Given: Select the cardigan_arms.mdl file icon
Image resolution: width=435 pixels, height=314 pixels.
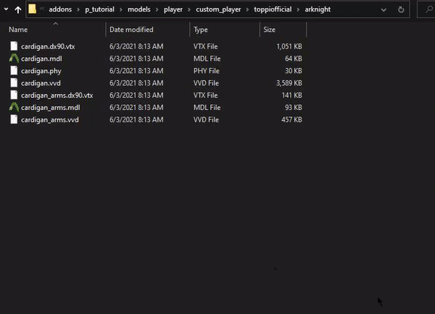Looking at the screenshot, I should click(14, 108).
